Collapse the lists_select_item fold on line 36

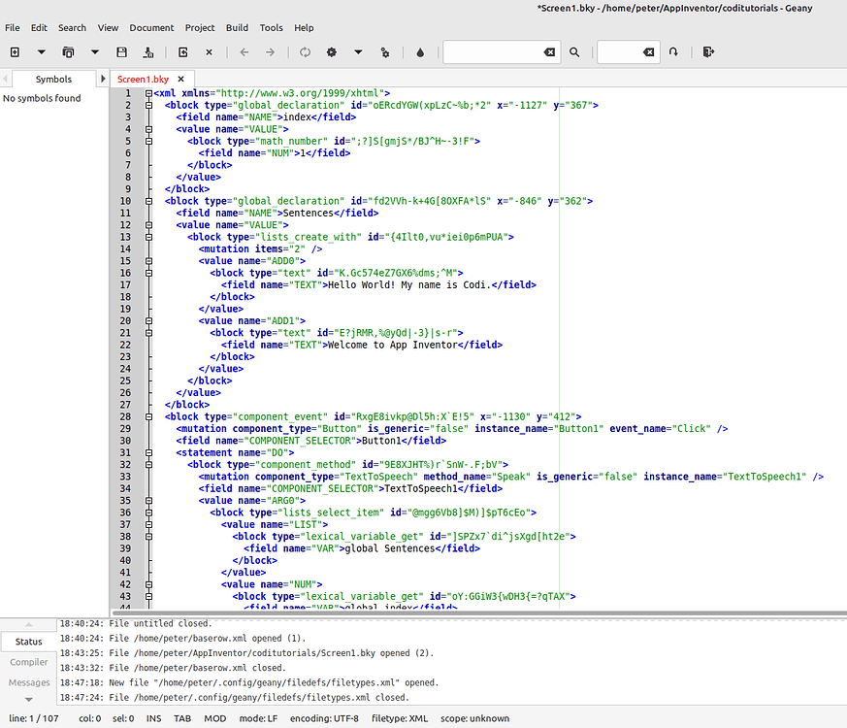(x=148, y=513)
